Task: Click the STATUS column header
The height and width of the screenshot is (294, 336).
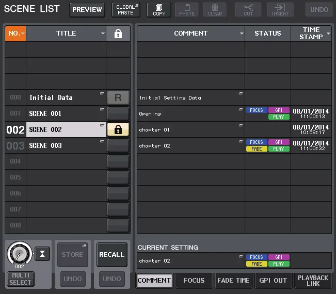Action: point(268,34)
